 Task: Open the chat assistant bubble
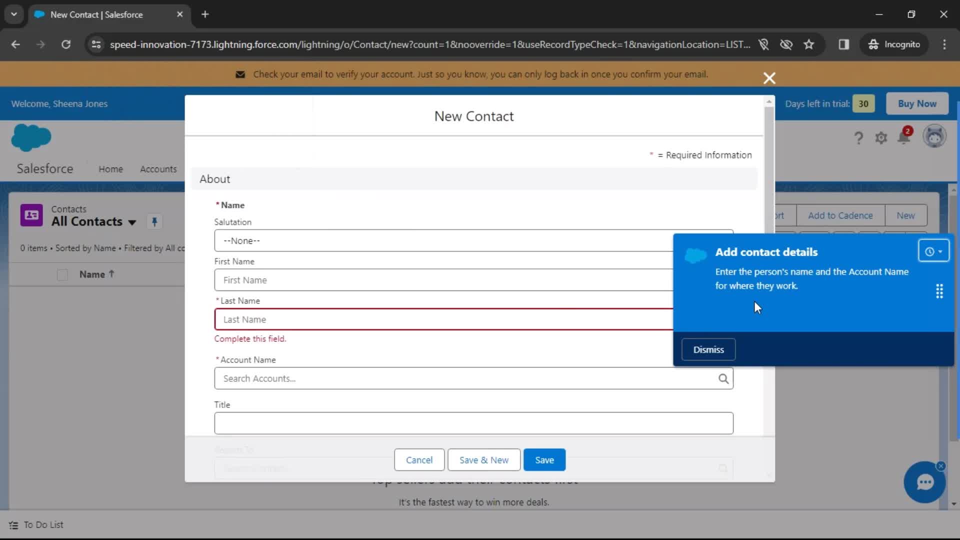(x=924, y=482)
